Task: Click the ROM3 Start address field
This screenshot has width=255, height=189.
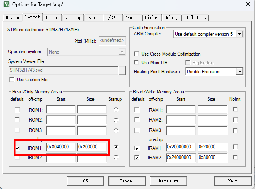Action: [61, 130]
